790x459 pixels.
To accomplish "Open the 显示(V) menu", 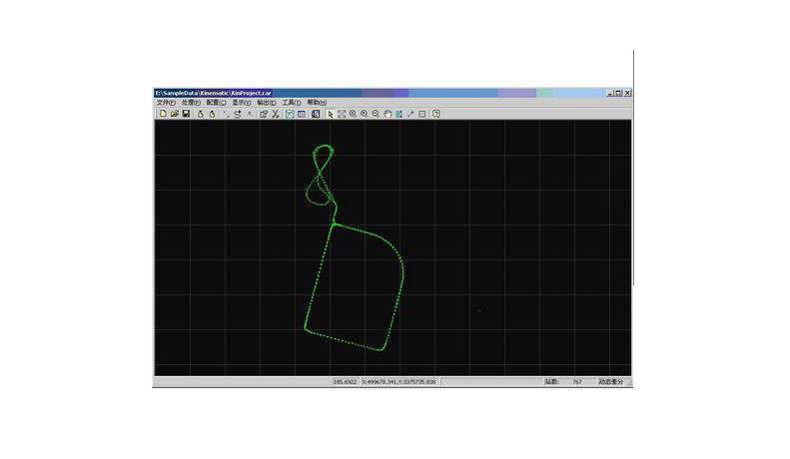I will 241,102.
